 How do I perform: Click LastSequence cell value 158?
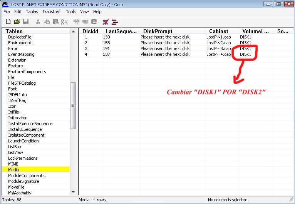click(107, 43)
